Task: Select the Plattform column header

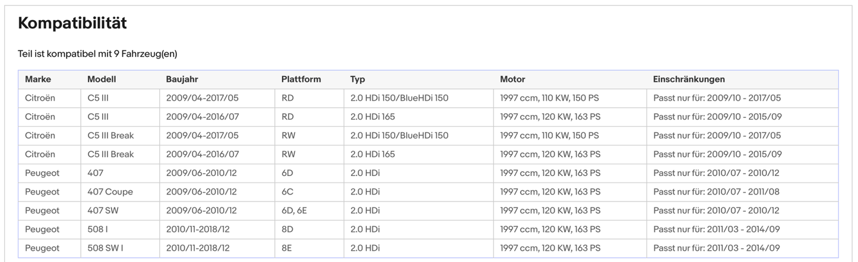Action: [301, 79]
